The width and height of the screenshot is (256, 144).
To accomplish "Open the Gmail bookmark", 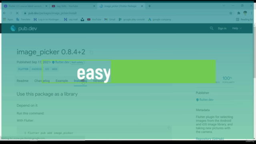I will pyautogui.click(x=110, y=20).
